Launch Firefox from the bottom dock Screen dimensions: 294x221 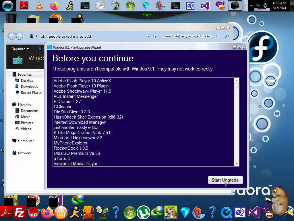point(47,212)
